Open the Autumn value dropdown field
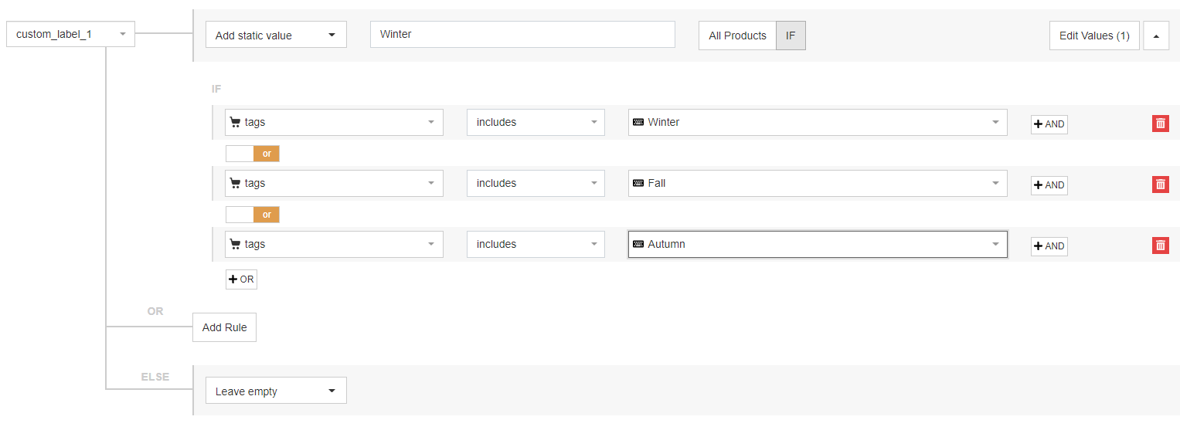 (x=818, y=244)
